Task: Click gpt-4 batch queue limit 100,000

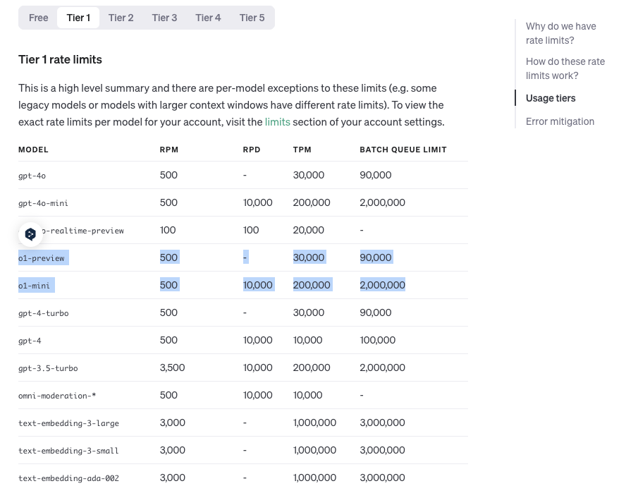Action: [378, 340]
